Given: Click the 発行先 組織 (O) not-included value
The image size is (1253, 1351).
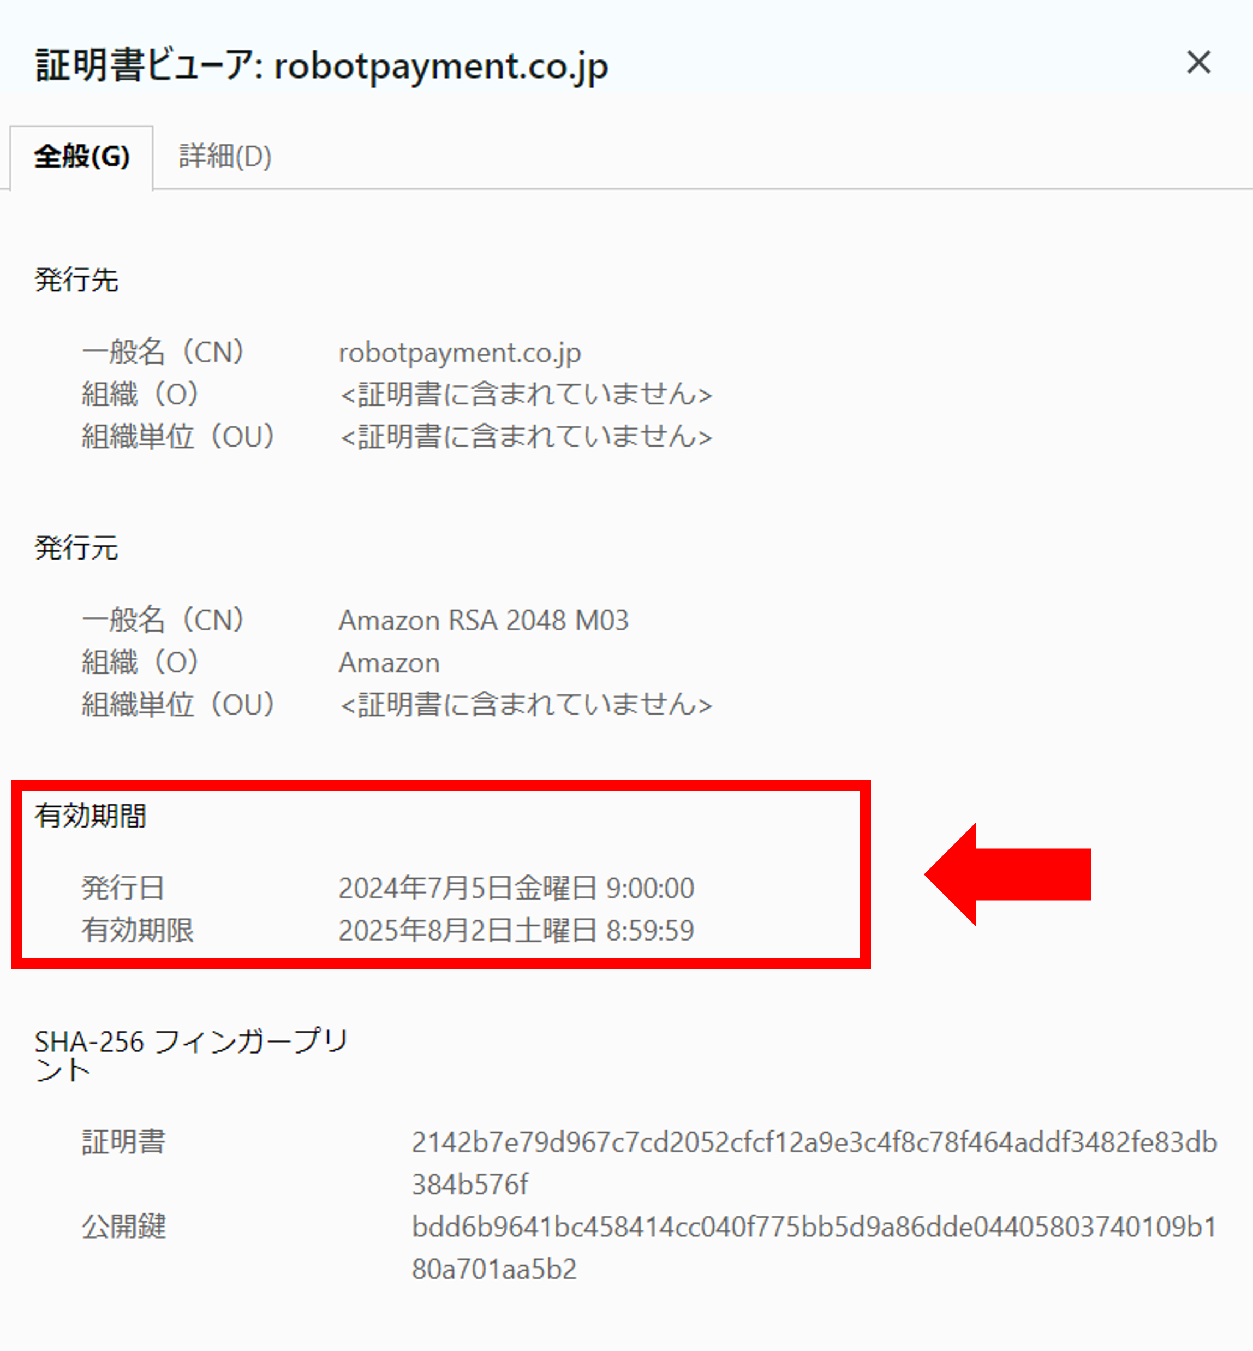Looking at the screenshot, I should (x=526, y=394).
